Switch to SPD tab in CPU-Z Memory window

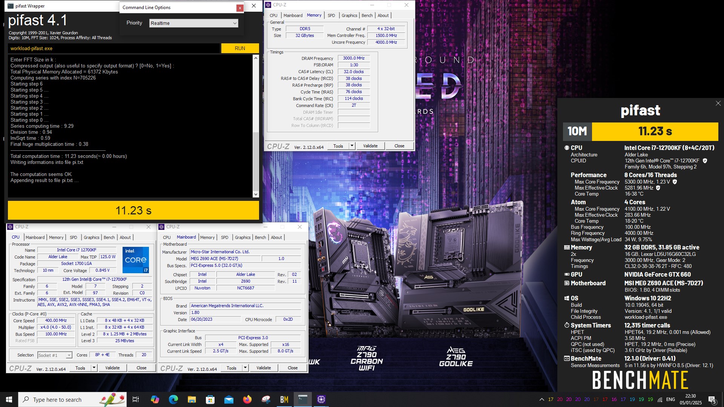point(331,15)
